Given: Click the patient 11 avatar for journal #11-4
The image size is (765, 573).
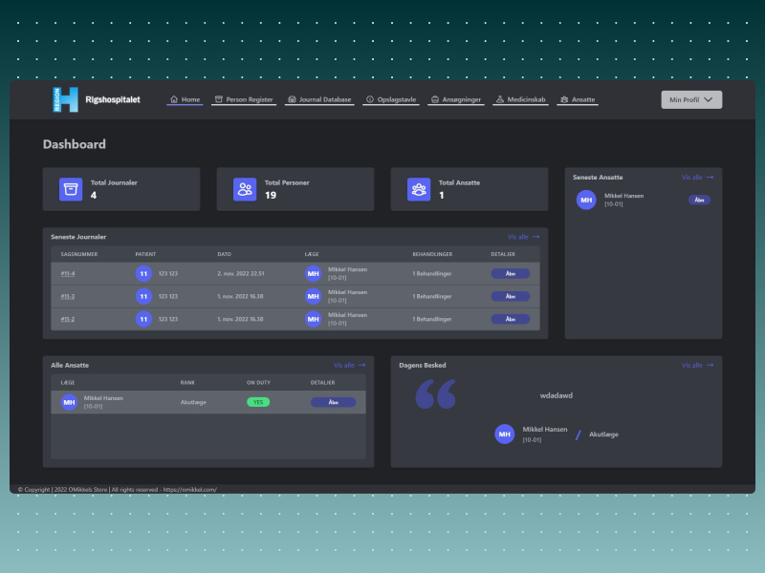Looking at the screenshot, I should 143,273.
